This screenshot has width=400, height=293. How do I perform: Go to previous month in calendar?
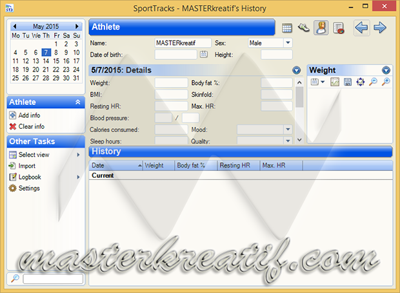click(15, 26)
